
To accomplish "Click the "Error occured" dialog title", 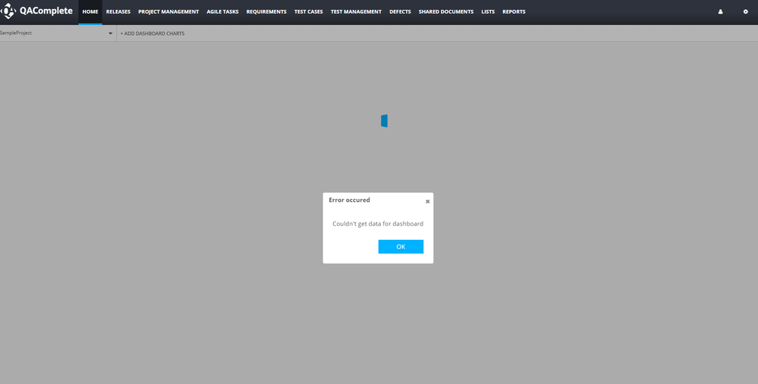I will tap(350, 200).
